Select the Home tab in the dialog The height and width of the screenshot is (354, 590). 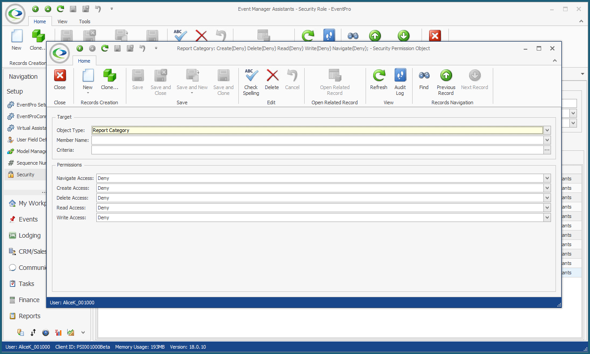tap(84, 61)
